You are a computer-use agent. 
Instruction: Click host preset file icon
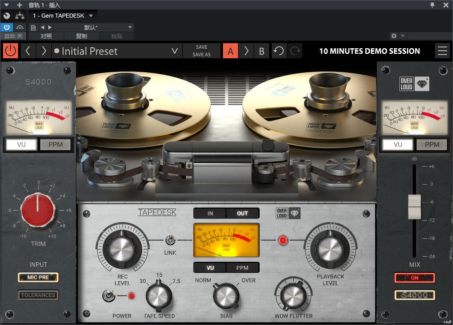(33, 28)
